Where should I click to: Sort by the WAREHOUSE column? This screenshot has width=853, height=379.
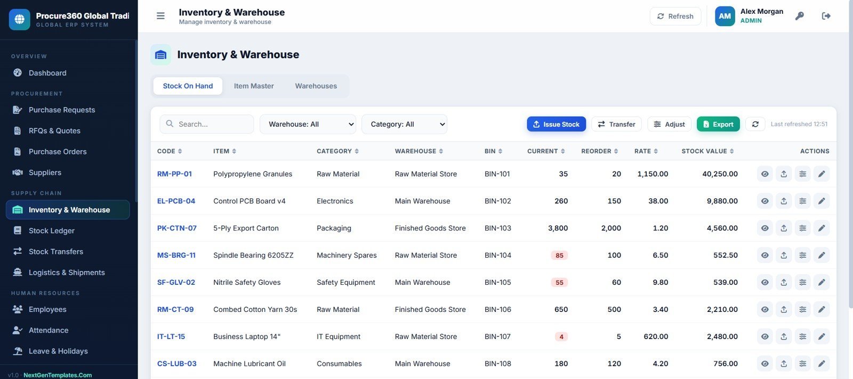click(x=419, y=151)
